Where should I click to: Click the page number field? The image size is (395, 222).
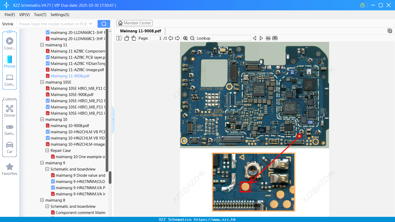156,38
